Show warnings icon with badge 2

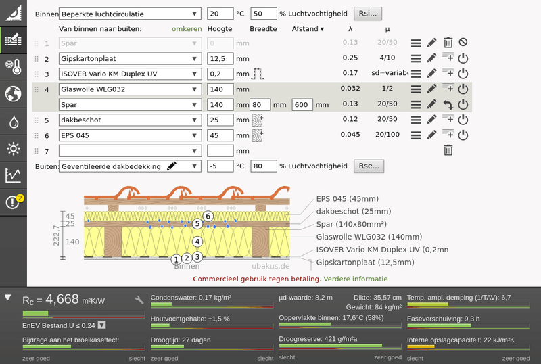[x=14, y=202]
